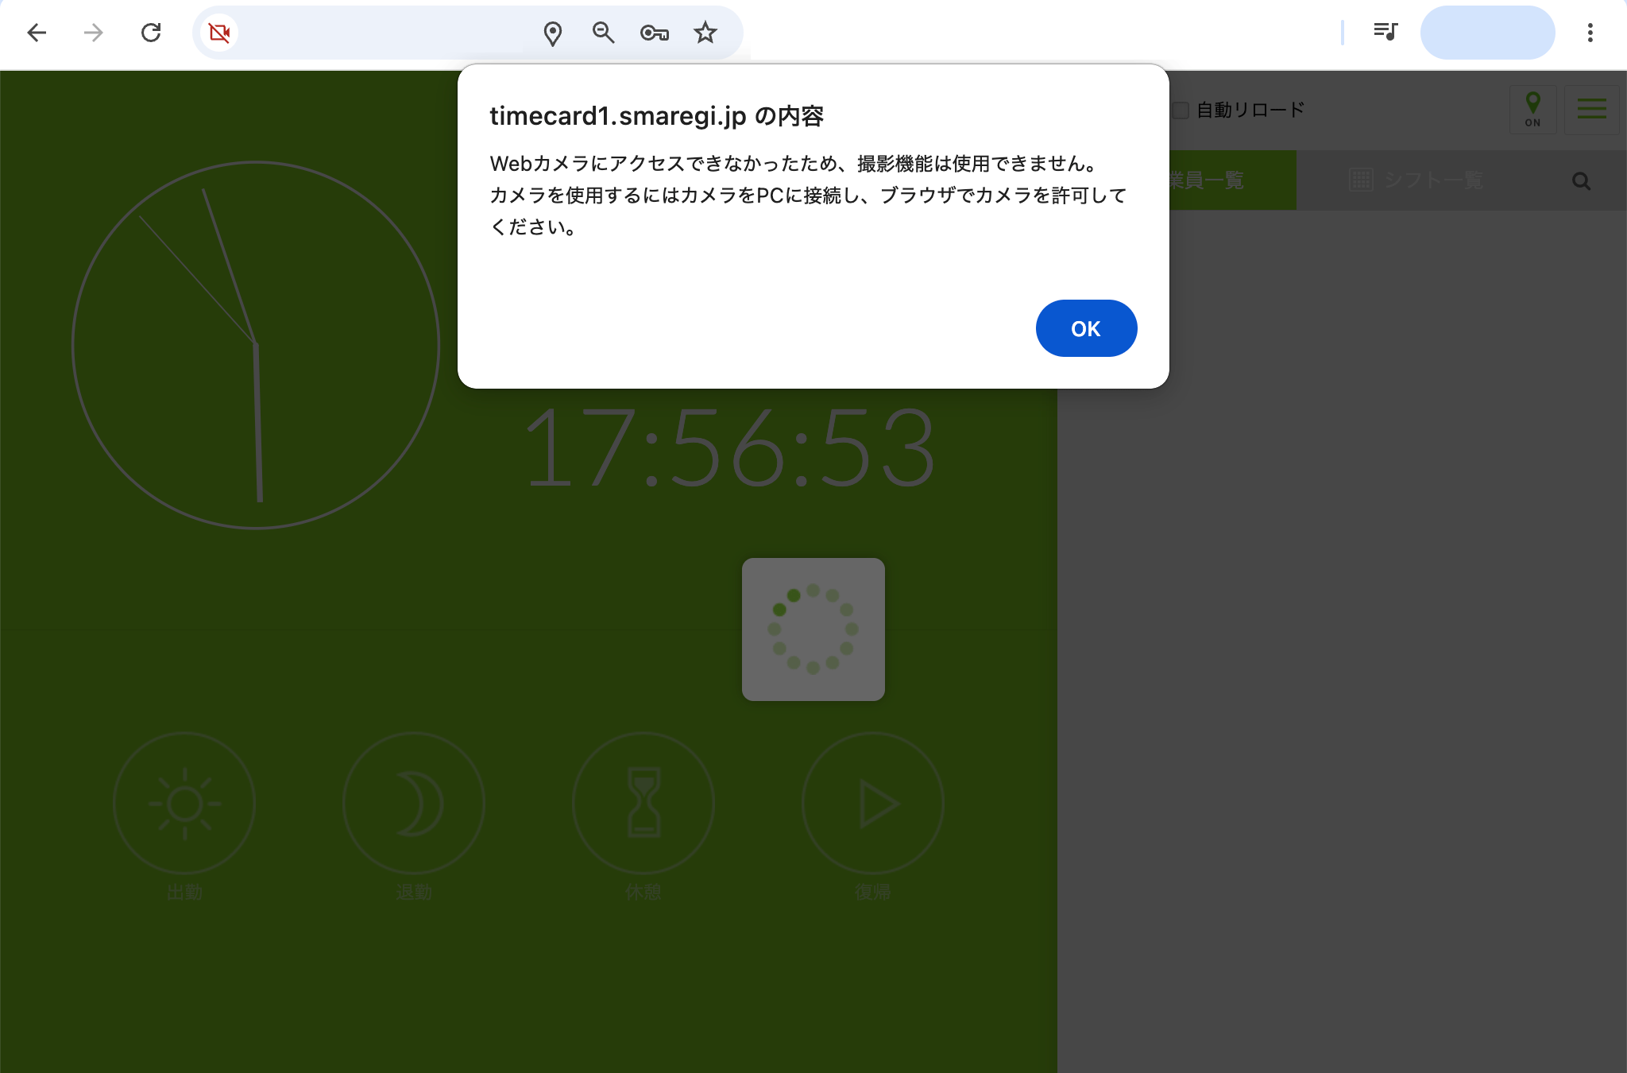Click the OK button in the alert dialog
Screen dimensions: 1627x1073
pyautogui.click(x=1086, y=328)
